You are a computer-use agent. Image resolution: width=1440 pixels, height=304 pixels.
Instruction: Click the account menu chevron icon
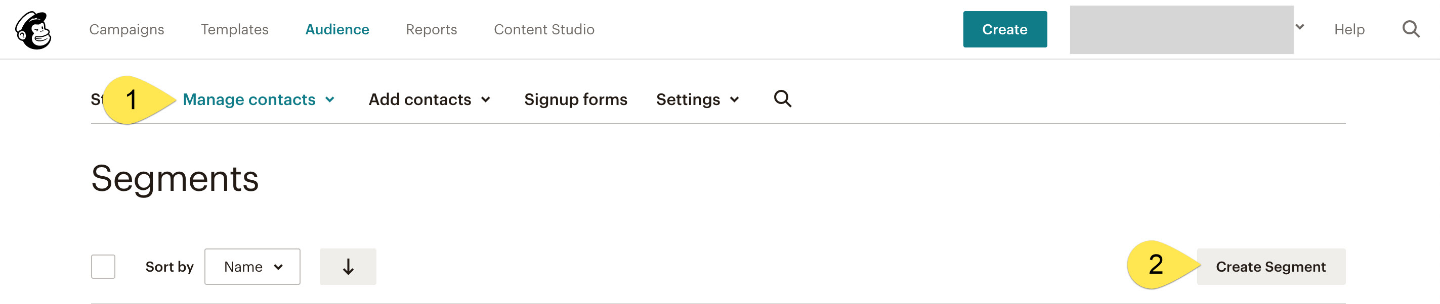point(1300,26)
